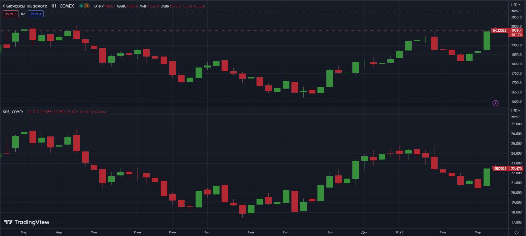Click silver open value 22.710
Viewport: 526px width, 236px height.
click(33, 112)
